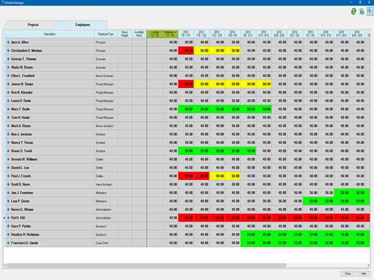This screenshot has height=280, width=374.
Task: Click the first 45.00 in Karen G. Winger row
Action: coord(342,210)
